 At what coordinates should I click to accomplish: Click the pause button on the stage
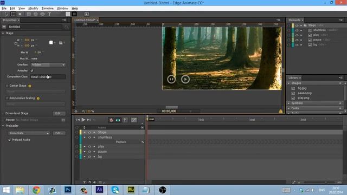(x=171, y=79)
